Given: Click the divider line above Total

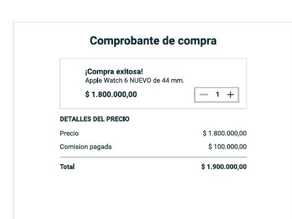Looking at the screenshot, I should pos(153,157).
